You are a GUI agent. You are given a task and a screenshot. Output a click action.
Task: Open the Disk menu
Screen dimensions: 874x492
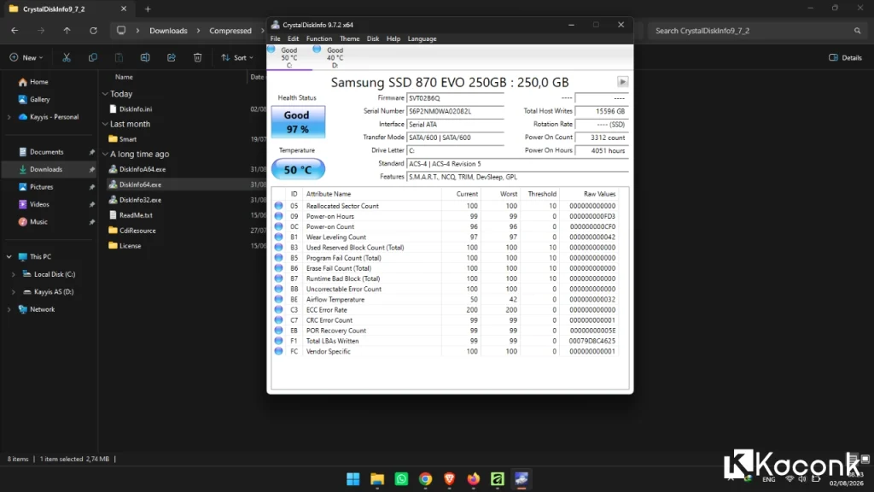pyautogui.click(x=373, y=38)
